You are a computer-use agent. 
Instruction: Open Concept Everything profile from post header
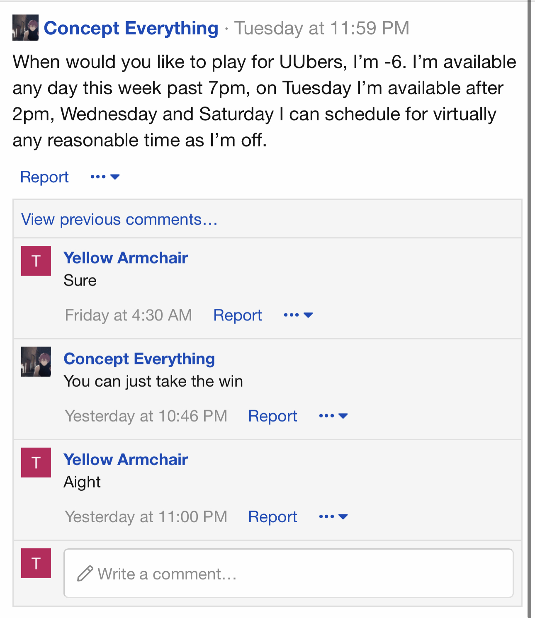pyautogui.click(x=131, y=28)
